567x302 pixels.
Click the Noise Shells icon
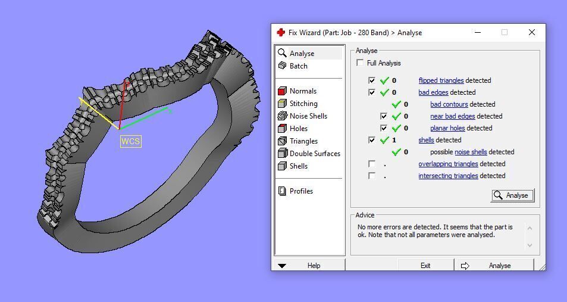282,116
